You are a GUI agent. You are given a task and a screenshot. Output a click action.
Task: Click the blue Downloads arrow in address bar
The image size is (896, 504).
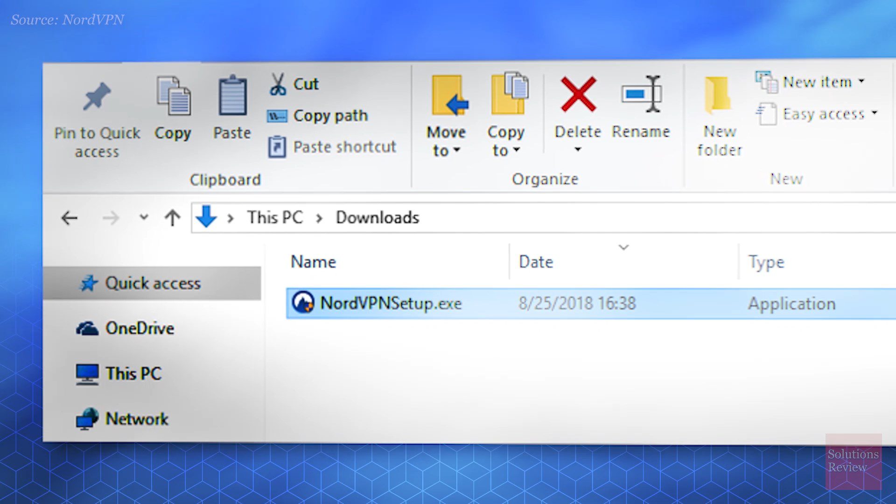206,217
